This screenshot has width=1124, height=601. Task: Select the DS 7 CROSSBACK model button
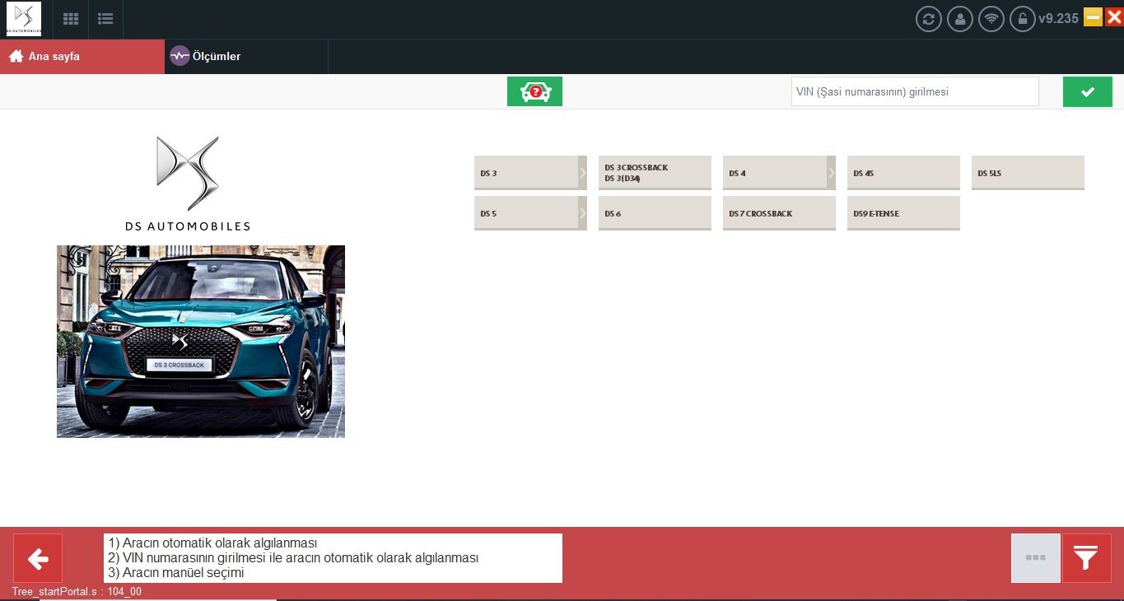[779, 213]
